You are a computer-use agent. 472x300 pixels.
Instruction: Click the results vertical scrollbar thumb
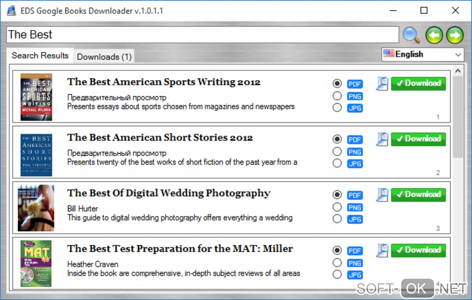pyautogui.click(x=458, y=117)
